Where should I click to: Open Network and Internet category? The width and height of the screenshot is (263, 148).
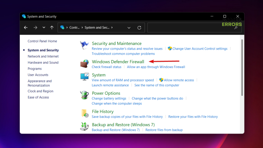click(43, 56)
